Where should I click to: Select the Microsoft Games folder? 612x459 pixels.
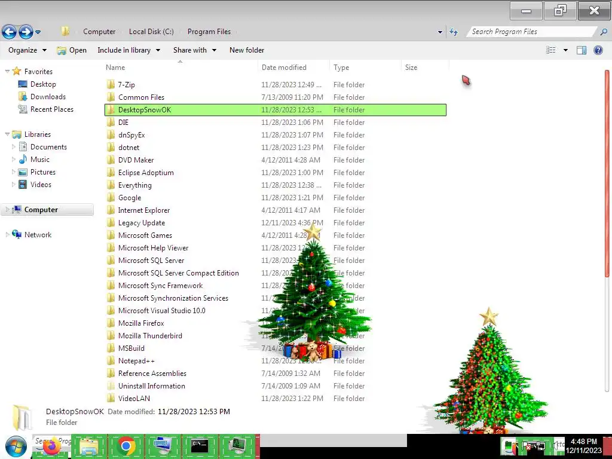[x=145, y=235]
